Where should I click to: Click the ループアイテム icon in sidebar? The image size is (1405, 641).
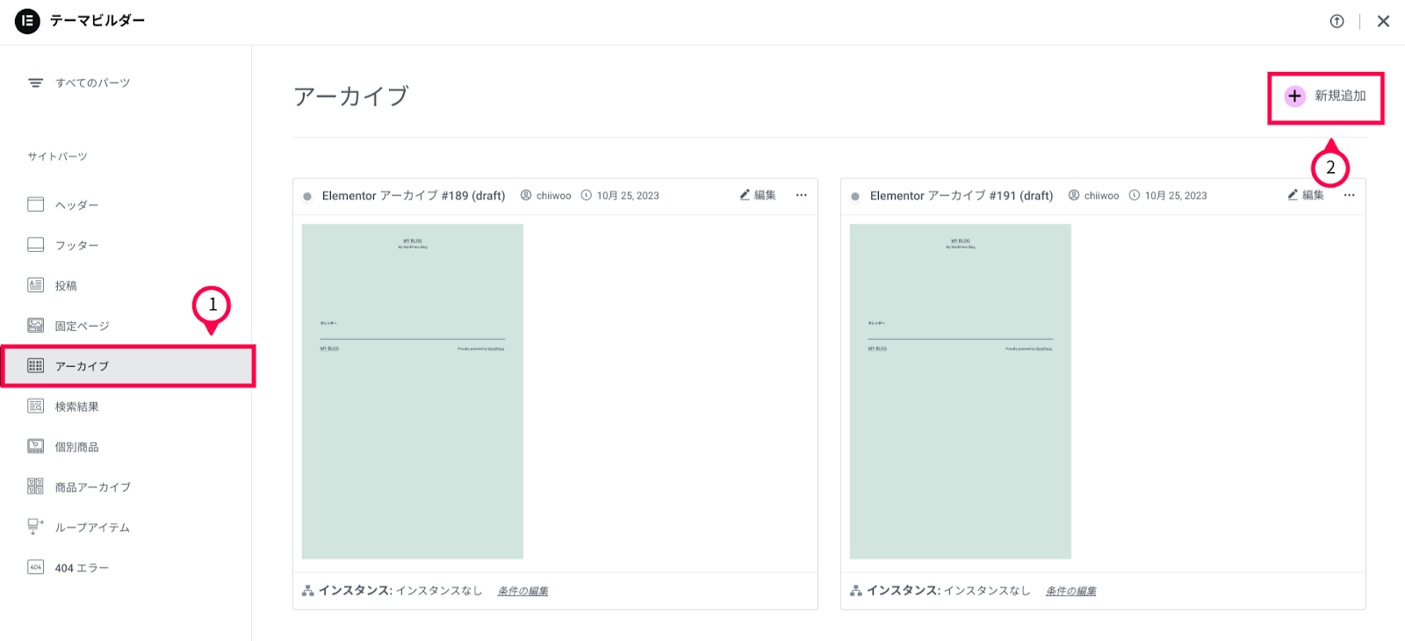[35, 527]
